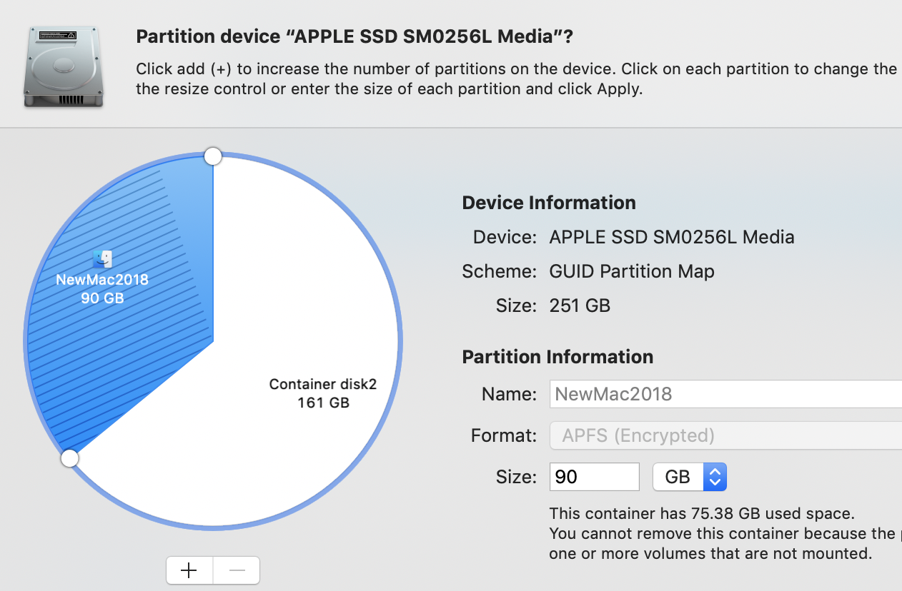
Task: Click the 'GUID Partition Map' scheme value
Action: (x=632, y=271)
